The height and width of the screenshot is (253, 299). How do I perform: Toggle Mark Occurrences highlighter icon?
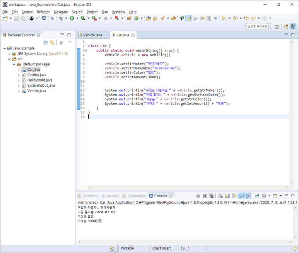click(189, 18)
